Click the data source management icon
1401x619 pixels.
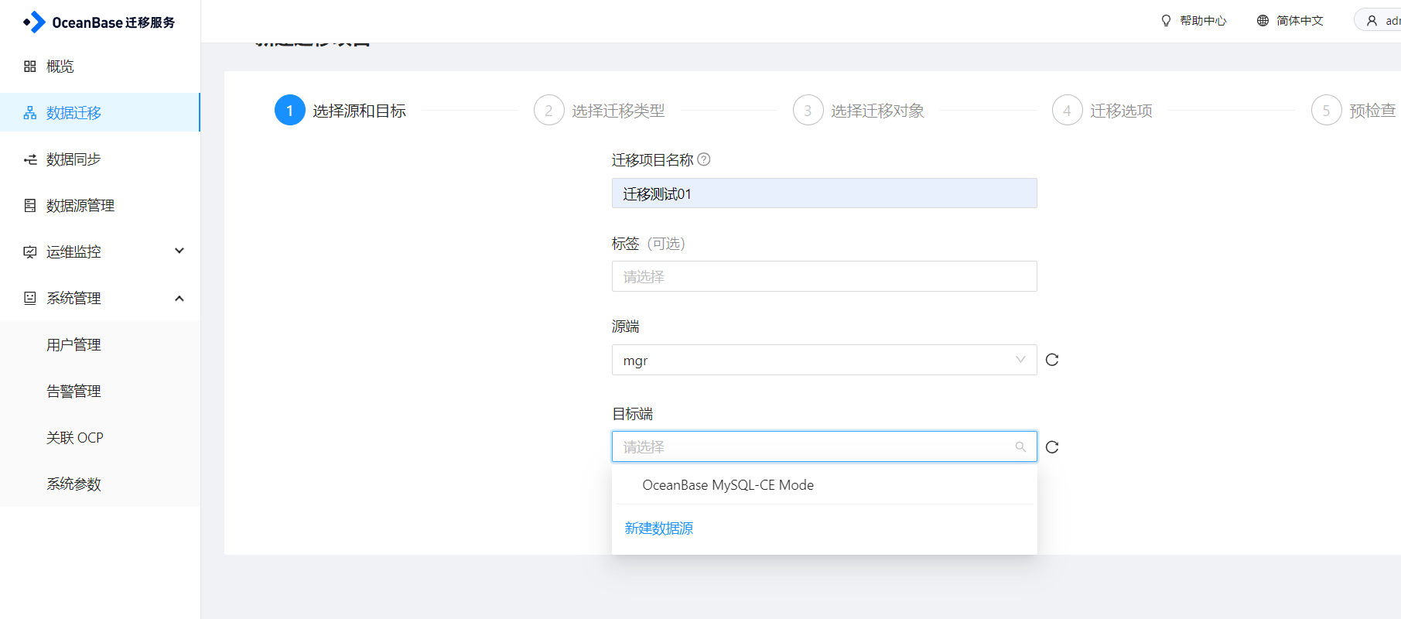pyautogui.click(x=30, y=206)
